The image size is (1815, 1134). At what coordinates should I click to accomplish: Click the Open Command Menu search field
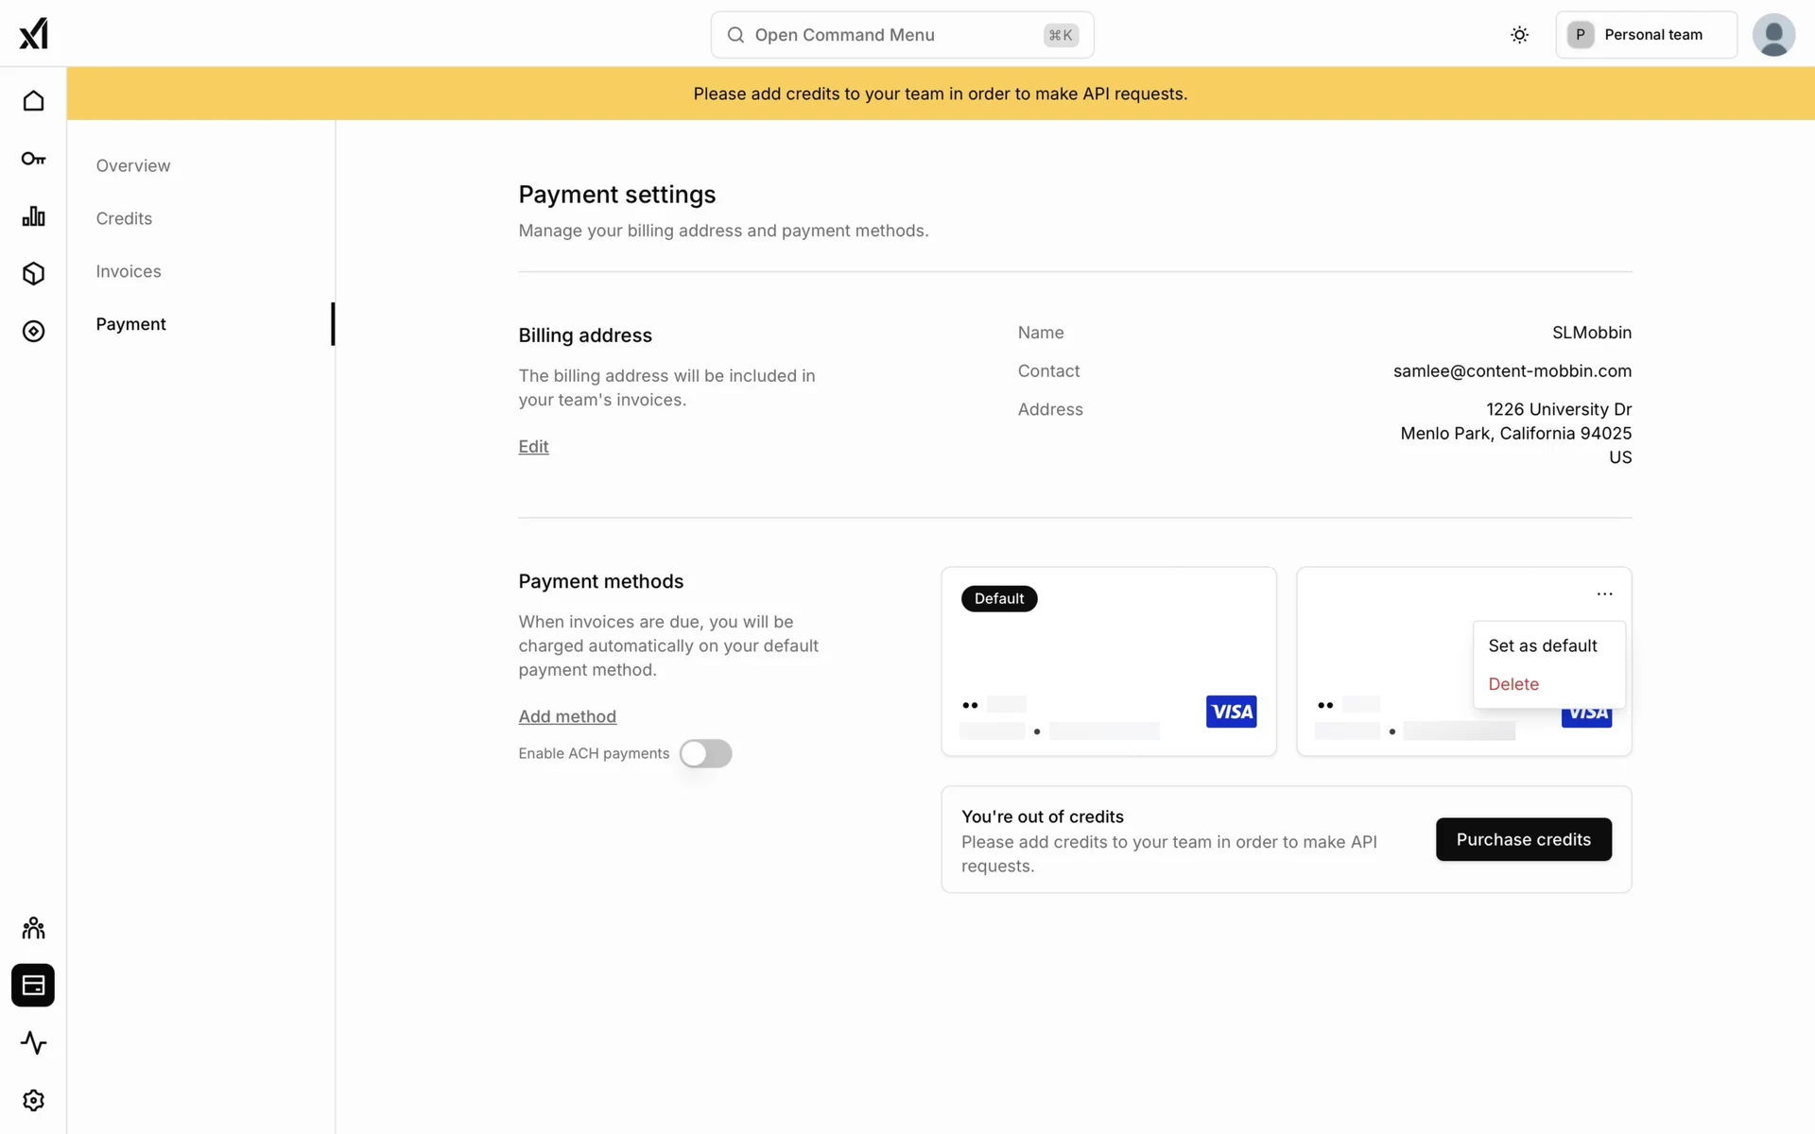click(x=901, y=35)
